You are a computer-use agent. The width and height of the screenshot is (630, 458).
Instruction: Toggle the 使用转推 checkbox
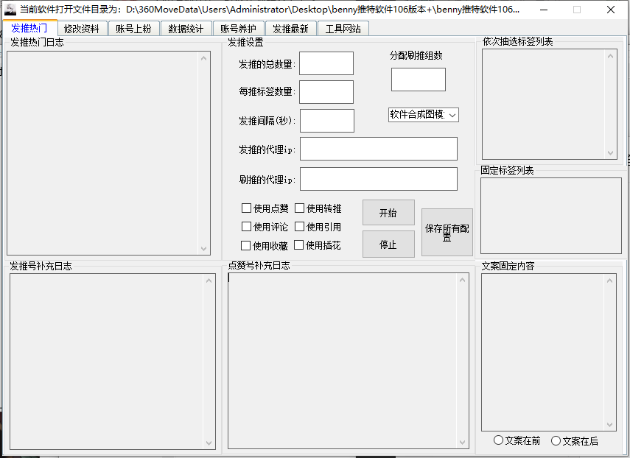[300, 208]
